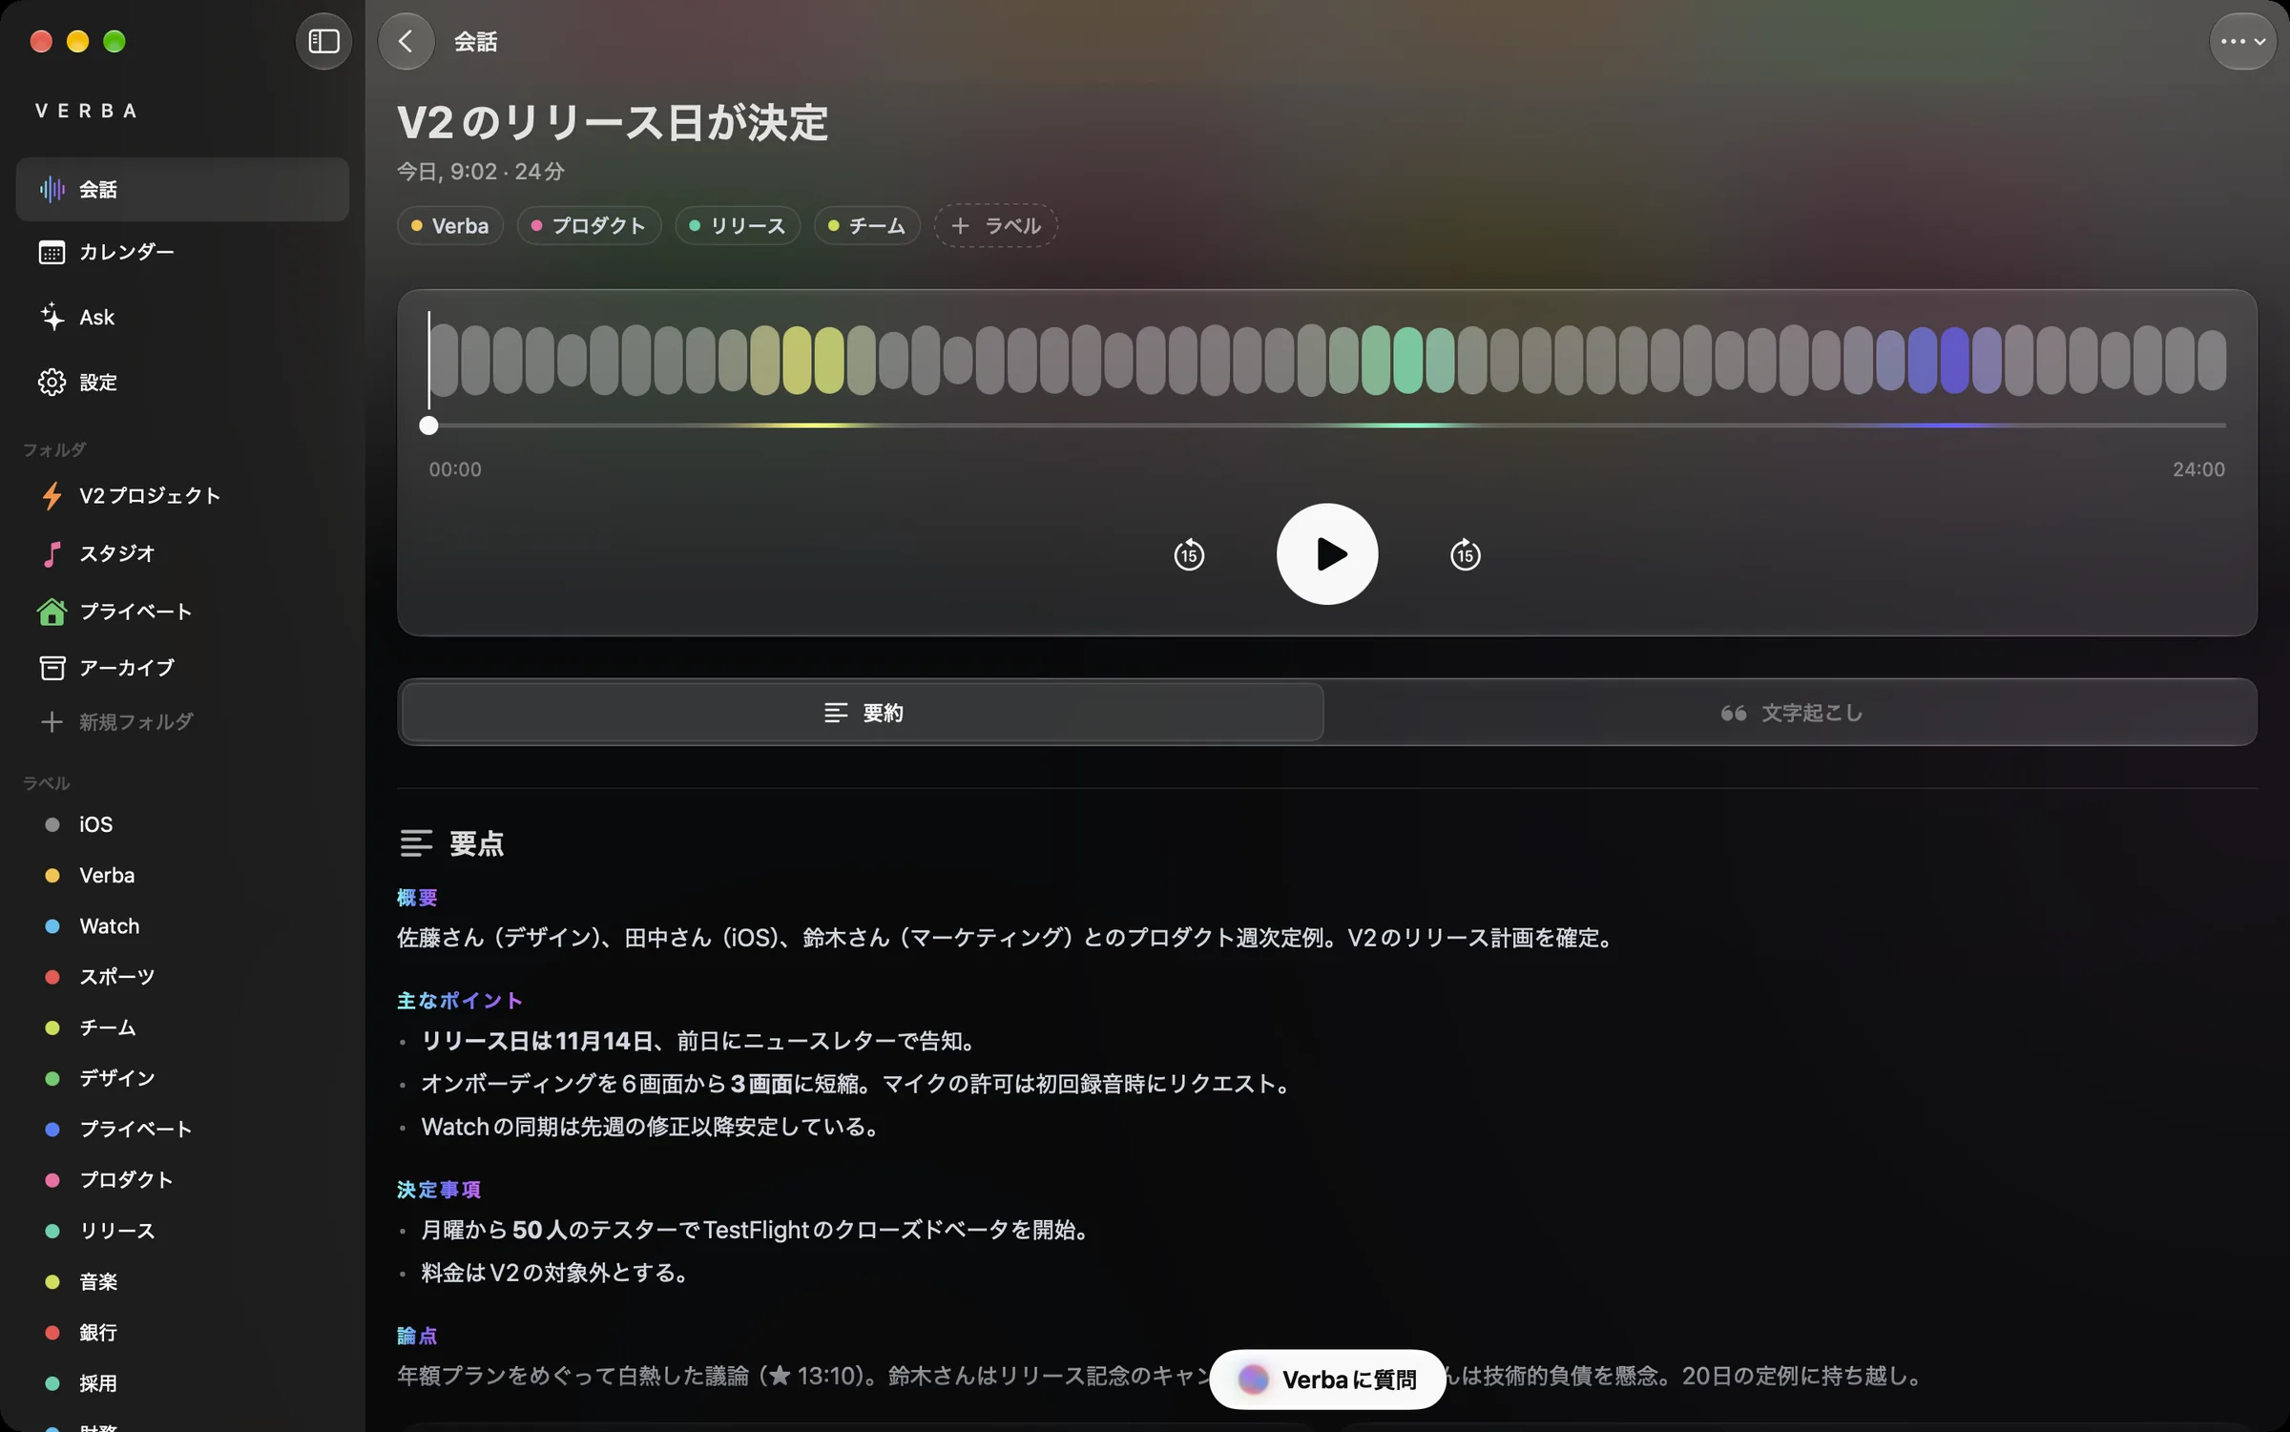Click the Verba tag chip under title
Screen dimensions: 2290x1432
pyautogui.click(x=449, y=225)
